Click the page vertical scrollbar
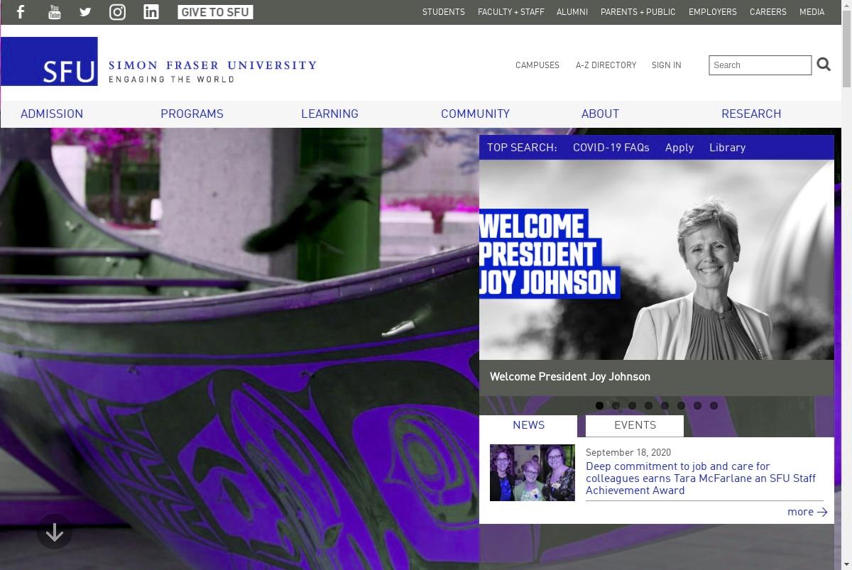The image size is (852, 570). 846,284
